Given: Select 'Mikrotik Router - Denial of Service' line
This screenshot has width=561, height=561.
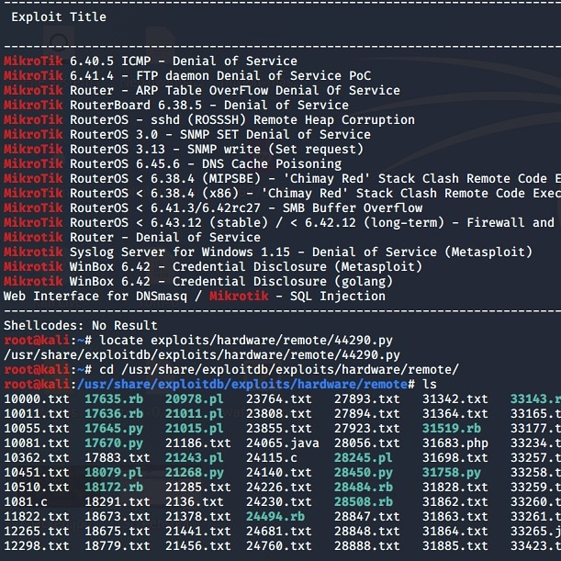Looking at the screenshot, I should (x=132, y=237).
